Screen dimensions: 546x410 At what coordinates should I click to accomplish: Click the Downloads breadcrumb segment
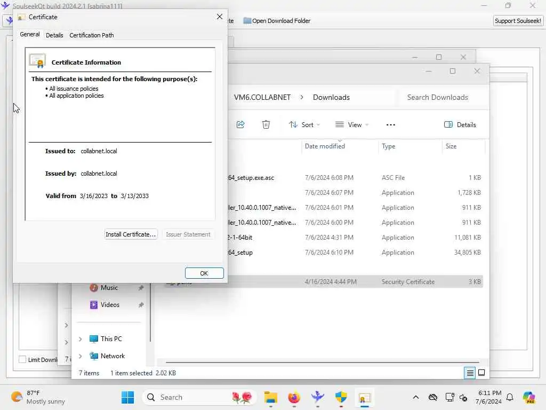pos(331,97)
